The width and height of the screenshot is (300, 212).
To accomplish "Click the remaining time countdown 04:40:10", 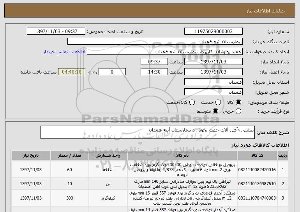I will (72, 72).
